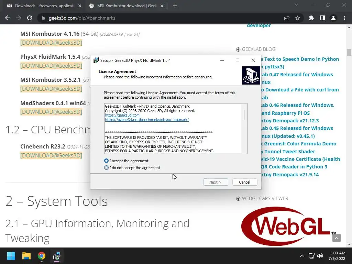The height and width of the screenshot is (264, 352).
Task: Open "rtoy Demopack v21.12.3" blog post
Action: [290, 121]
